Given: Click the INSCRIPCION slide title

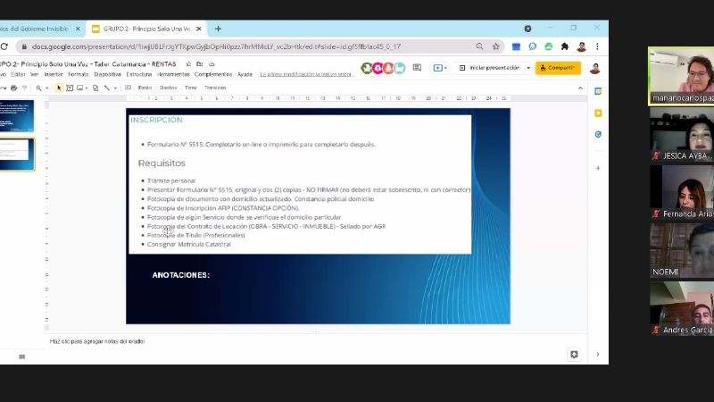Looking at the screenshot, I should (x=156, y=120).
